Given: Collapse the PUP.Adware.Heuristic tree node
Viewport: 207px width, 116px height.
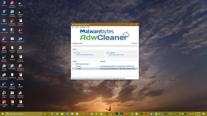Looking at the screenshot, I should pyautogui.click(x=73, y=64).
